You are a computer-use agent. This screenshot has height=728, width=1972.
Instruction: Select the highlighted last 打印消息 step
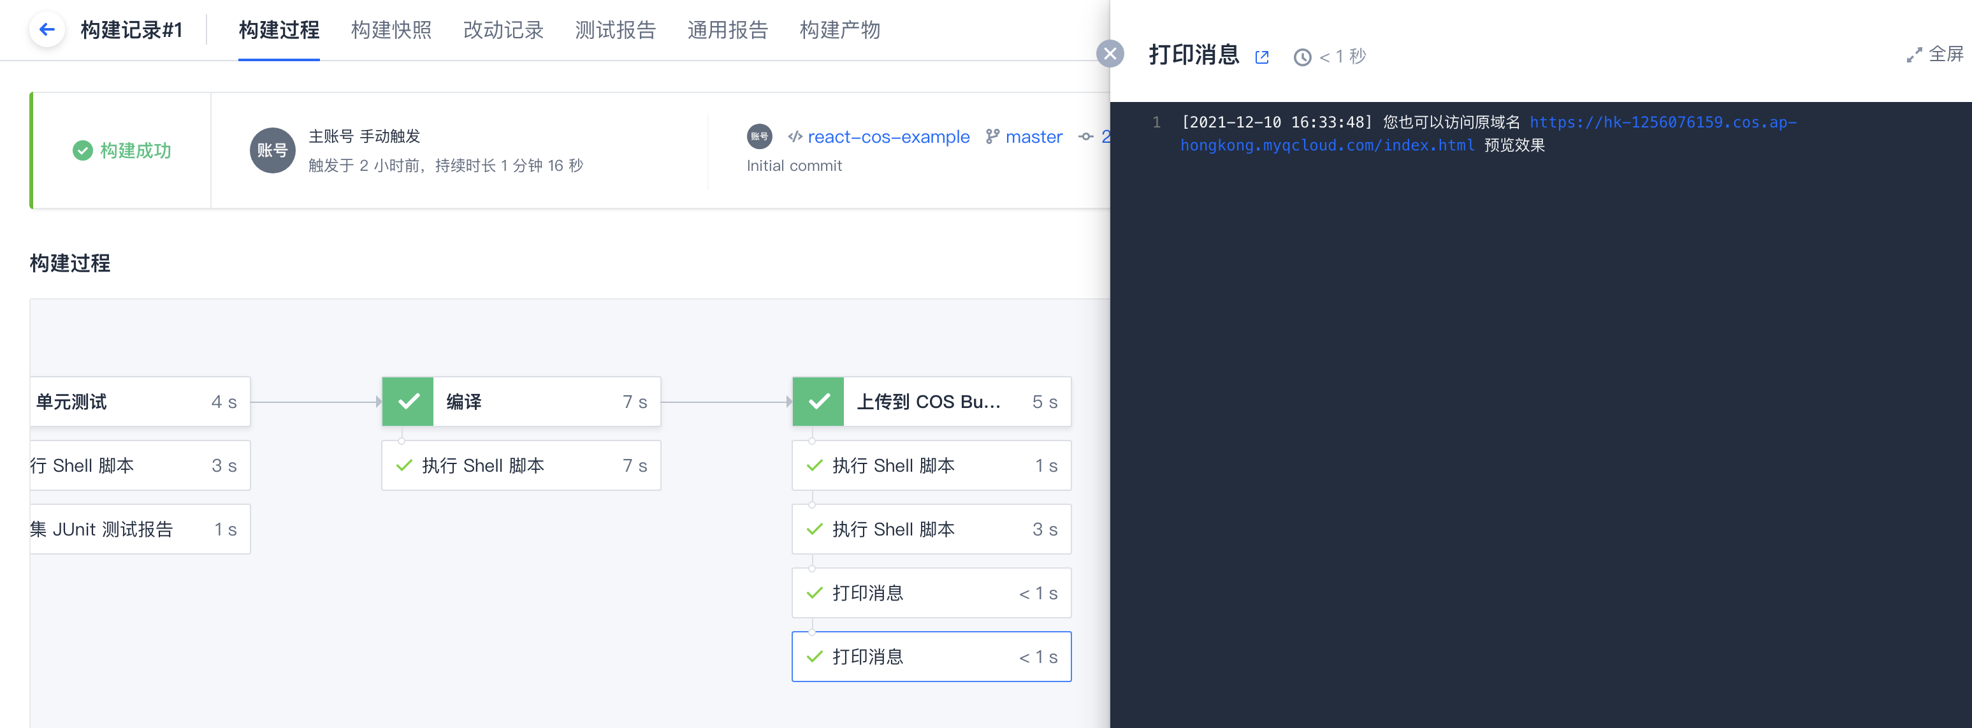point(932,656)
